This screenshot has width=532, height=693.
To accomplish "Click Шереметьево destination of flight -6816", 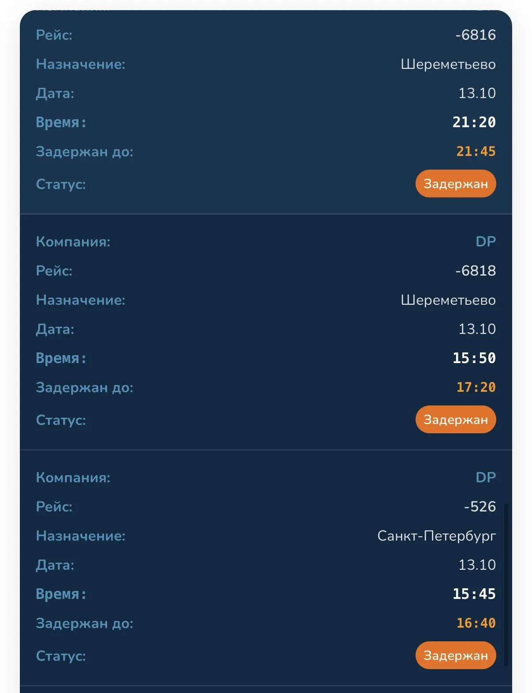I will [x=448, y=64].
